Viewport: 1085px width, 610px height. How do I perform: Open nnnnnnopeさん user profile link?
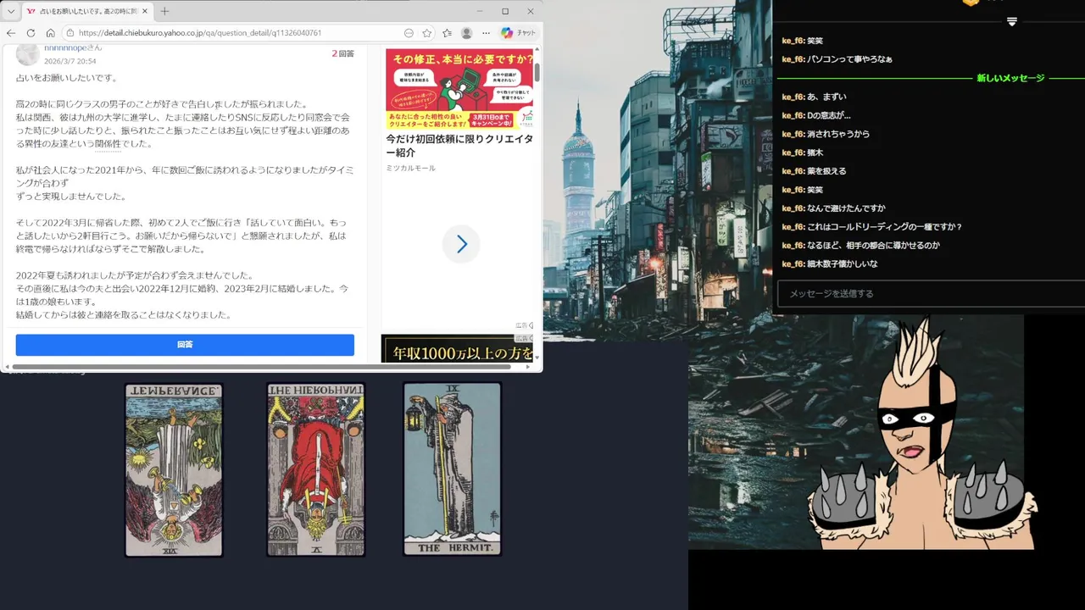click(73, 48)
